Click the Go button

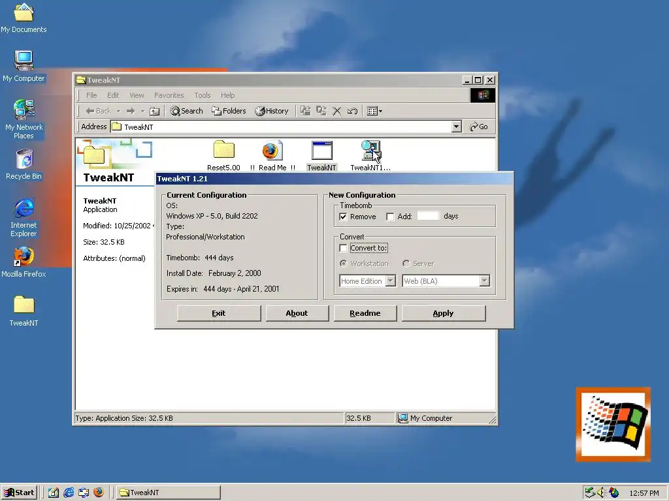tap(479, 127)
